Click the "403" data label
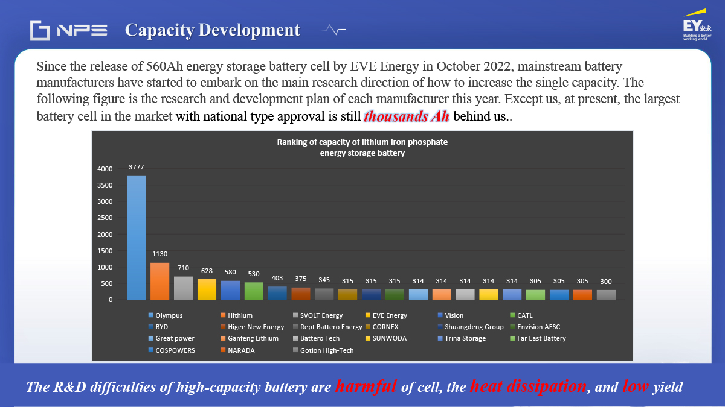 pyautogui.click(x=277, y=278)
